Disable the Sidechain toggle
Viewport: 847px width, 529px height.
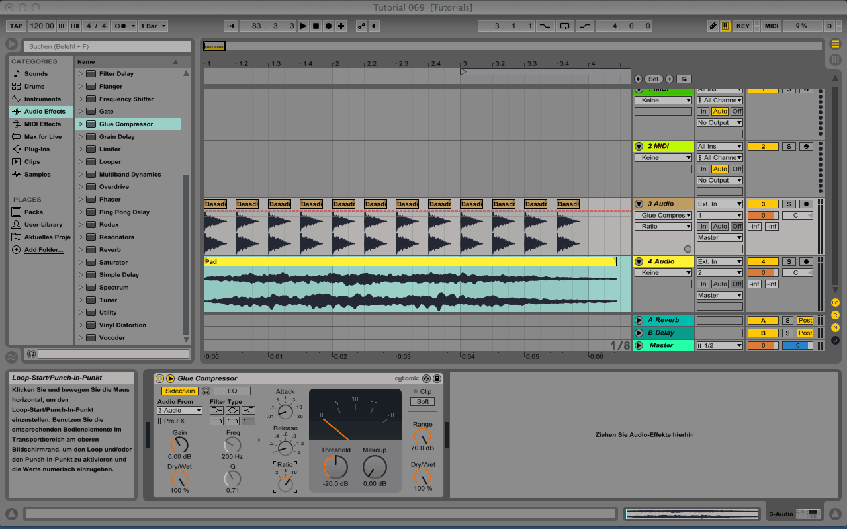(180, 391)
